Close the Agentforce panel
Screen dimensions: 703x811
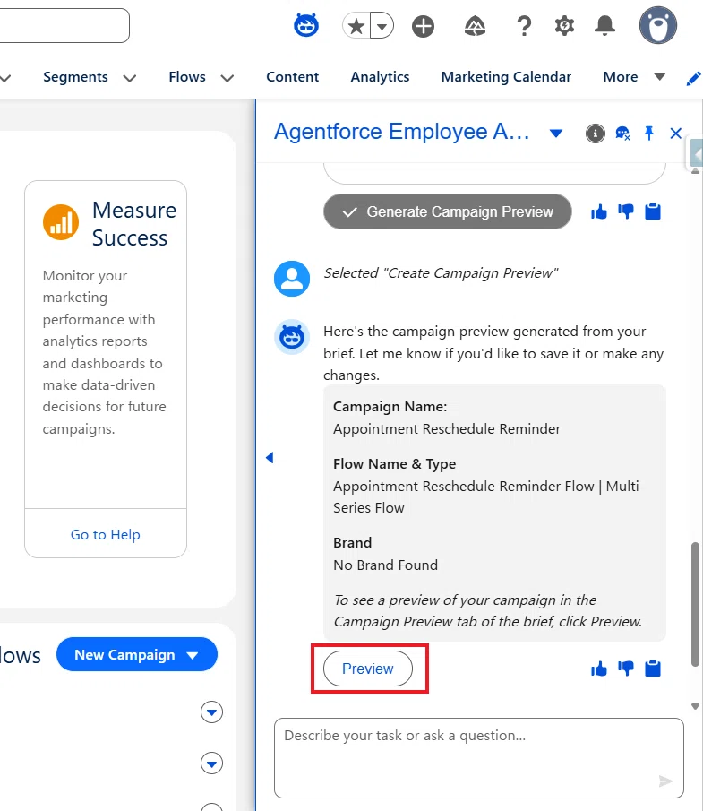pos(675,134)
